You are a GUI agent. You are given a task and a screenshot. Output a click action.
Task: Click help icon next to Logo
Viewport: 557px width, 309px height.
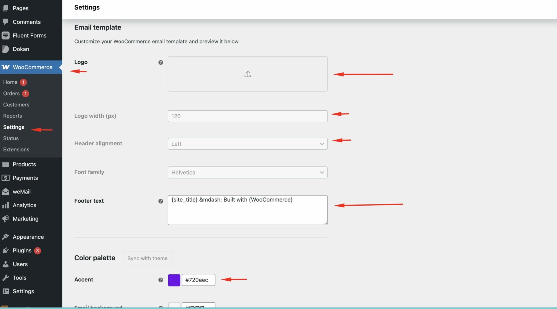[x=161, y=62]
